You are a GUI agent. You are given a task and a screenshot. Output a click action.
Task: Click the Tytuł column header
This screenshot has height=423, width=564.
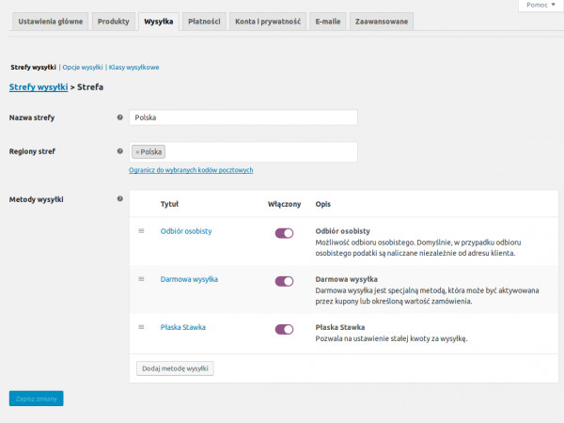(169, 204)
